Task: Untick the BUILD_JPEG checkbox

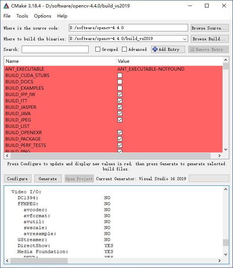Action: (120, 120)
